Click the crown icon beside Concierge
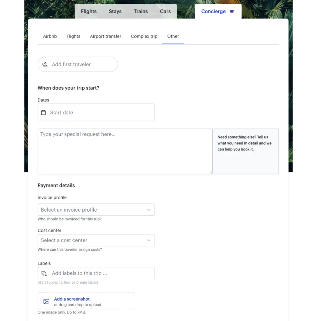The height and width of the screenshot is (321, 317). click(232, 11)
